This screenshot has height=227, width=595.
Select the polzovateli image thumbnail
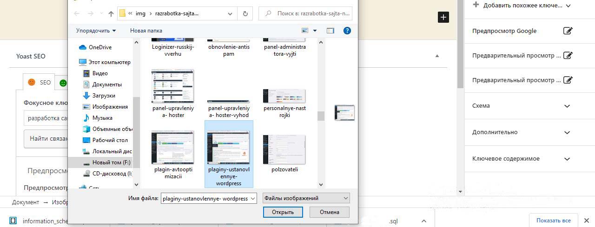click(284, 150)
